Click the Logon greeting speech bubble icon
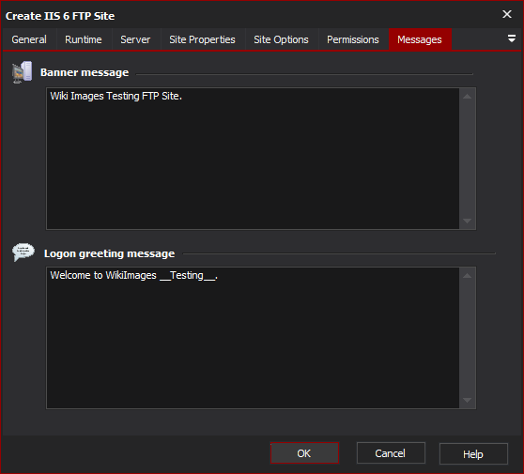The width and height of the screenshot is (524, 474). tap(23, 252)
